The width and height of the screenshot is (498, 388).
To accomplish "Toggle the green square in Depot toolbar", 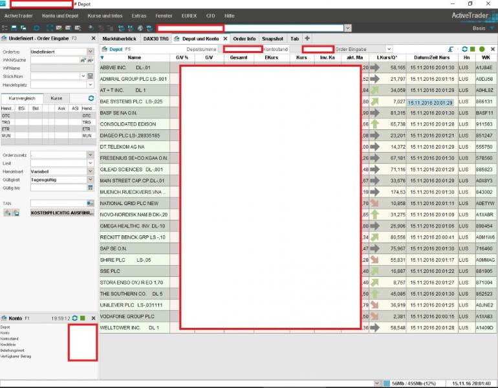I will click(473, 49).
